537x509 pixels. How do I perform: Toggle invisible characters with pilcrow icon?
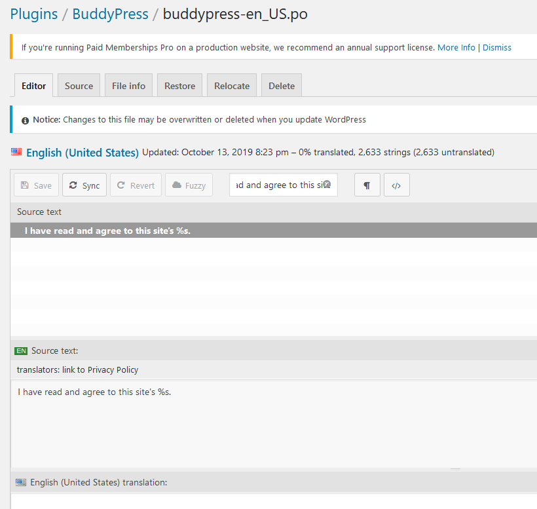[367, 185]
